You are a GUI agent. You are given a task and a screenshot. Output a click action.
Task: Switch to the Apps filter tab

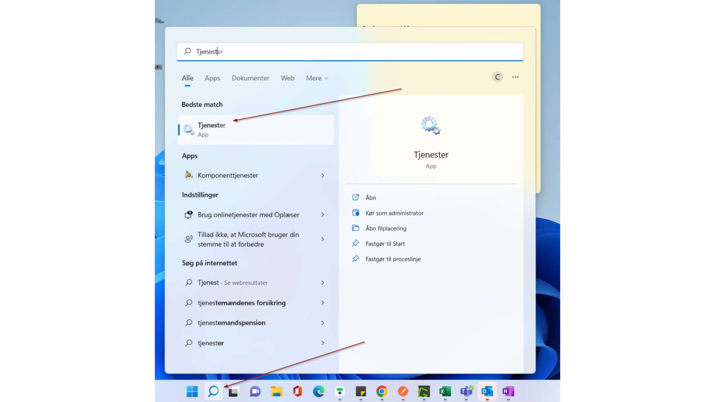[212, 78]
